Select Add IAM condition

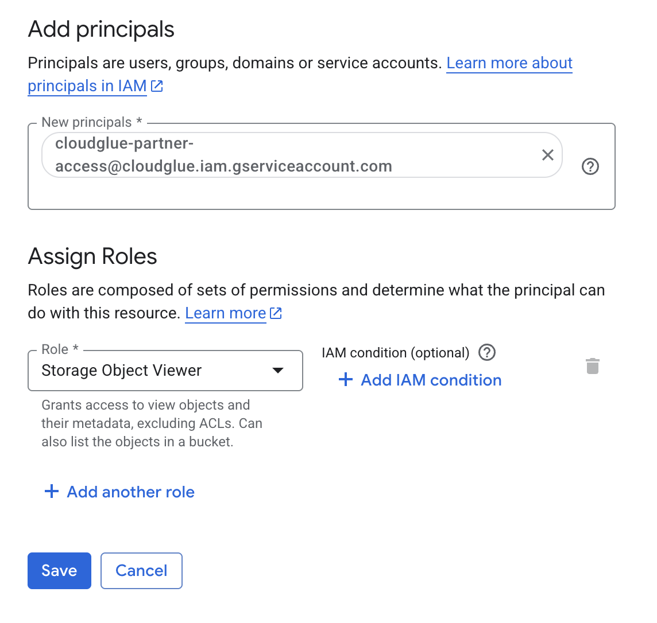click(430, 380)
